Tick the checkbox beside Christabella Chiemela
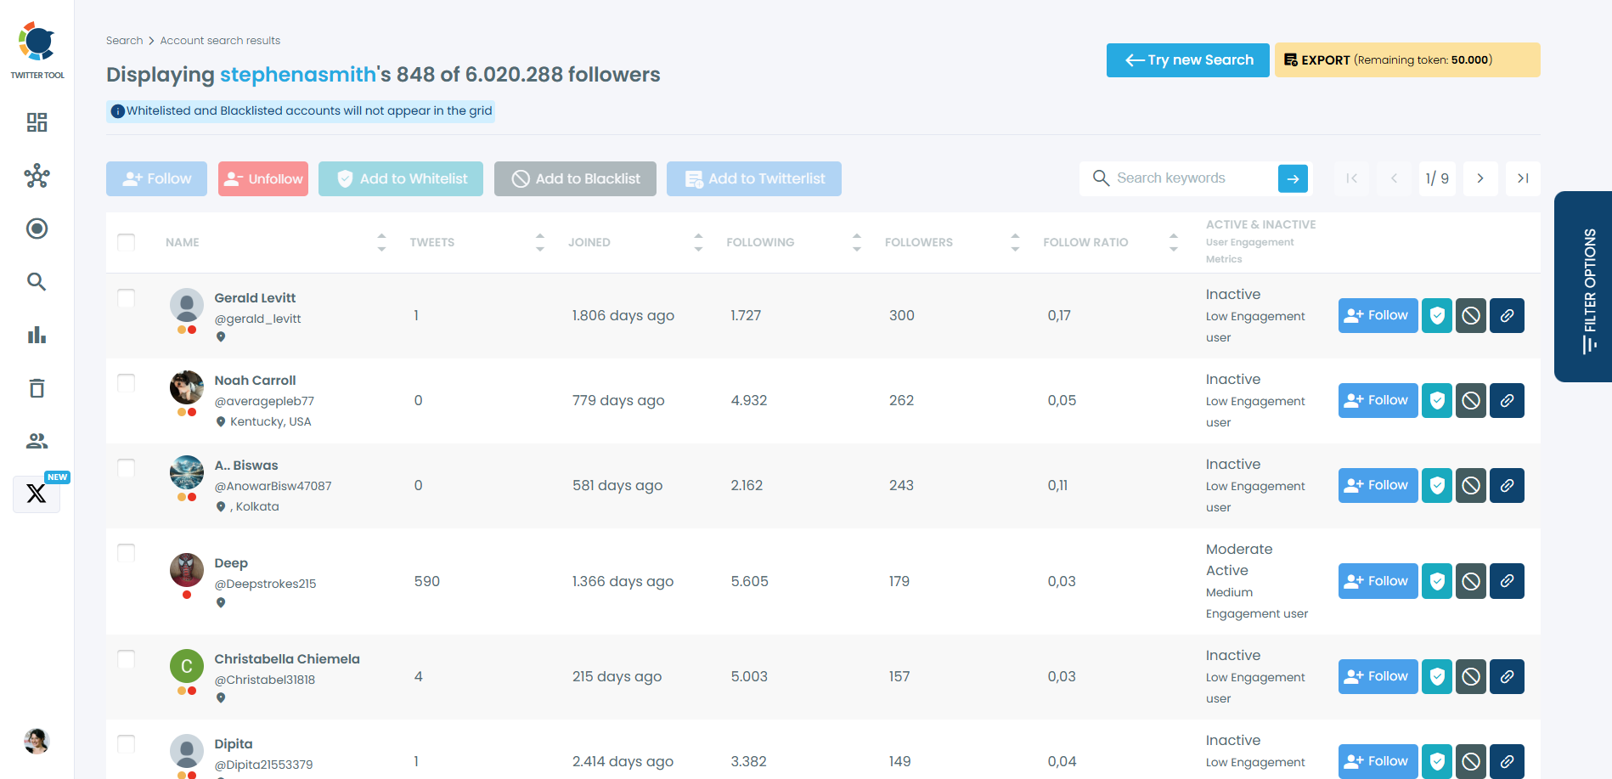The width and height of the screenshot is (1612, 779). [126, 659]
